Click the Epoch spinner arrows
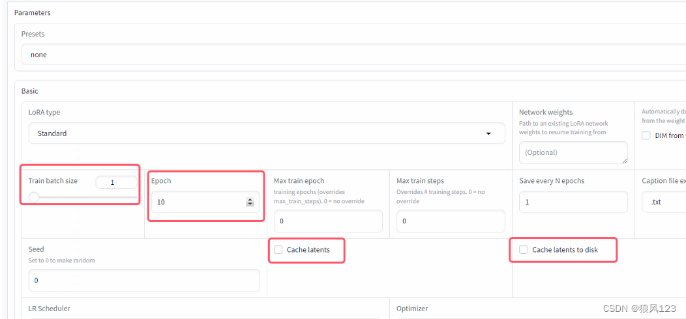This screenshot has height=319, width=686. [x=250, y=202]
